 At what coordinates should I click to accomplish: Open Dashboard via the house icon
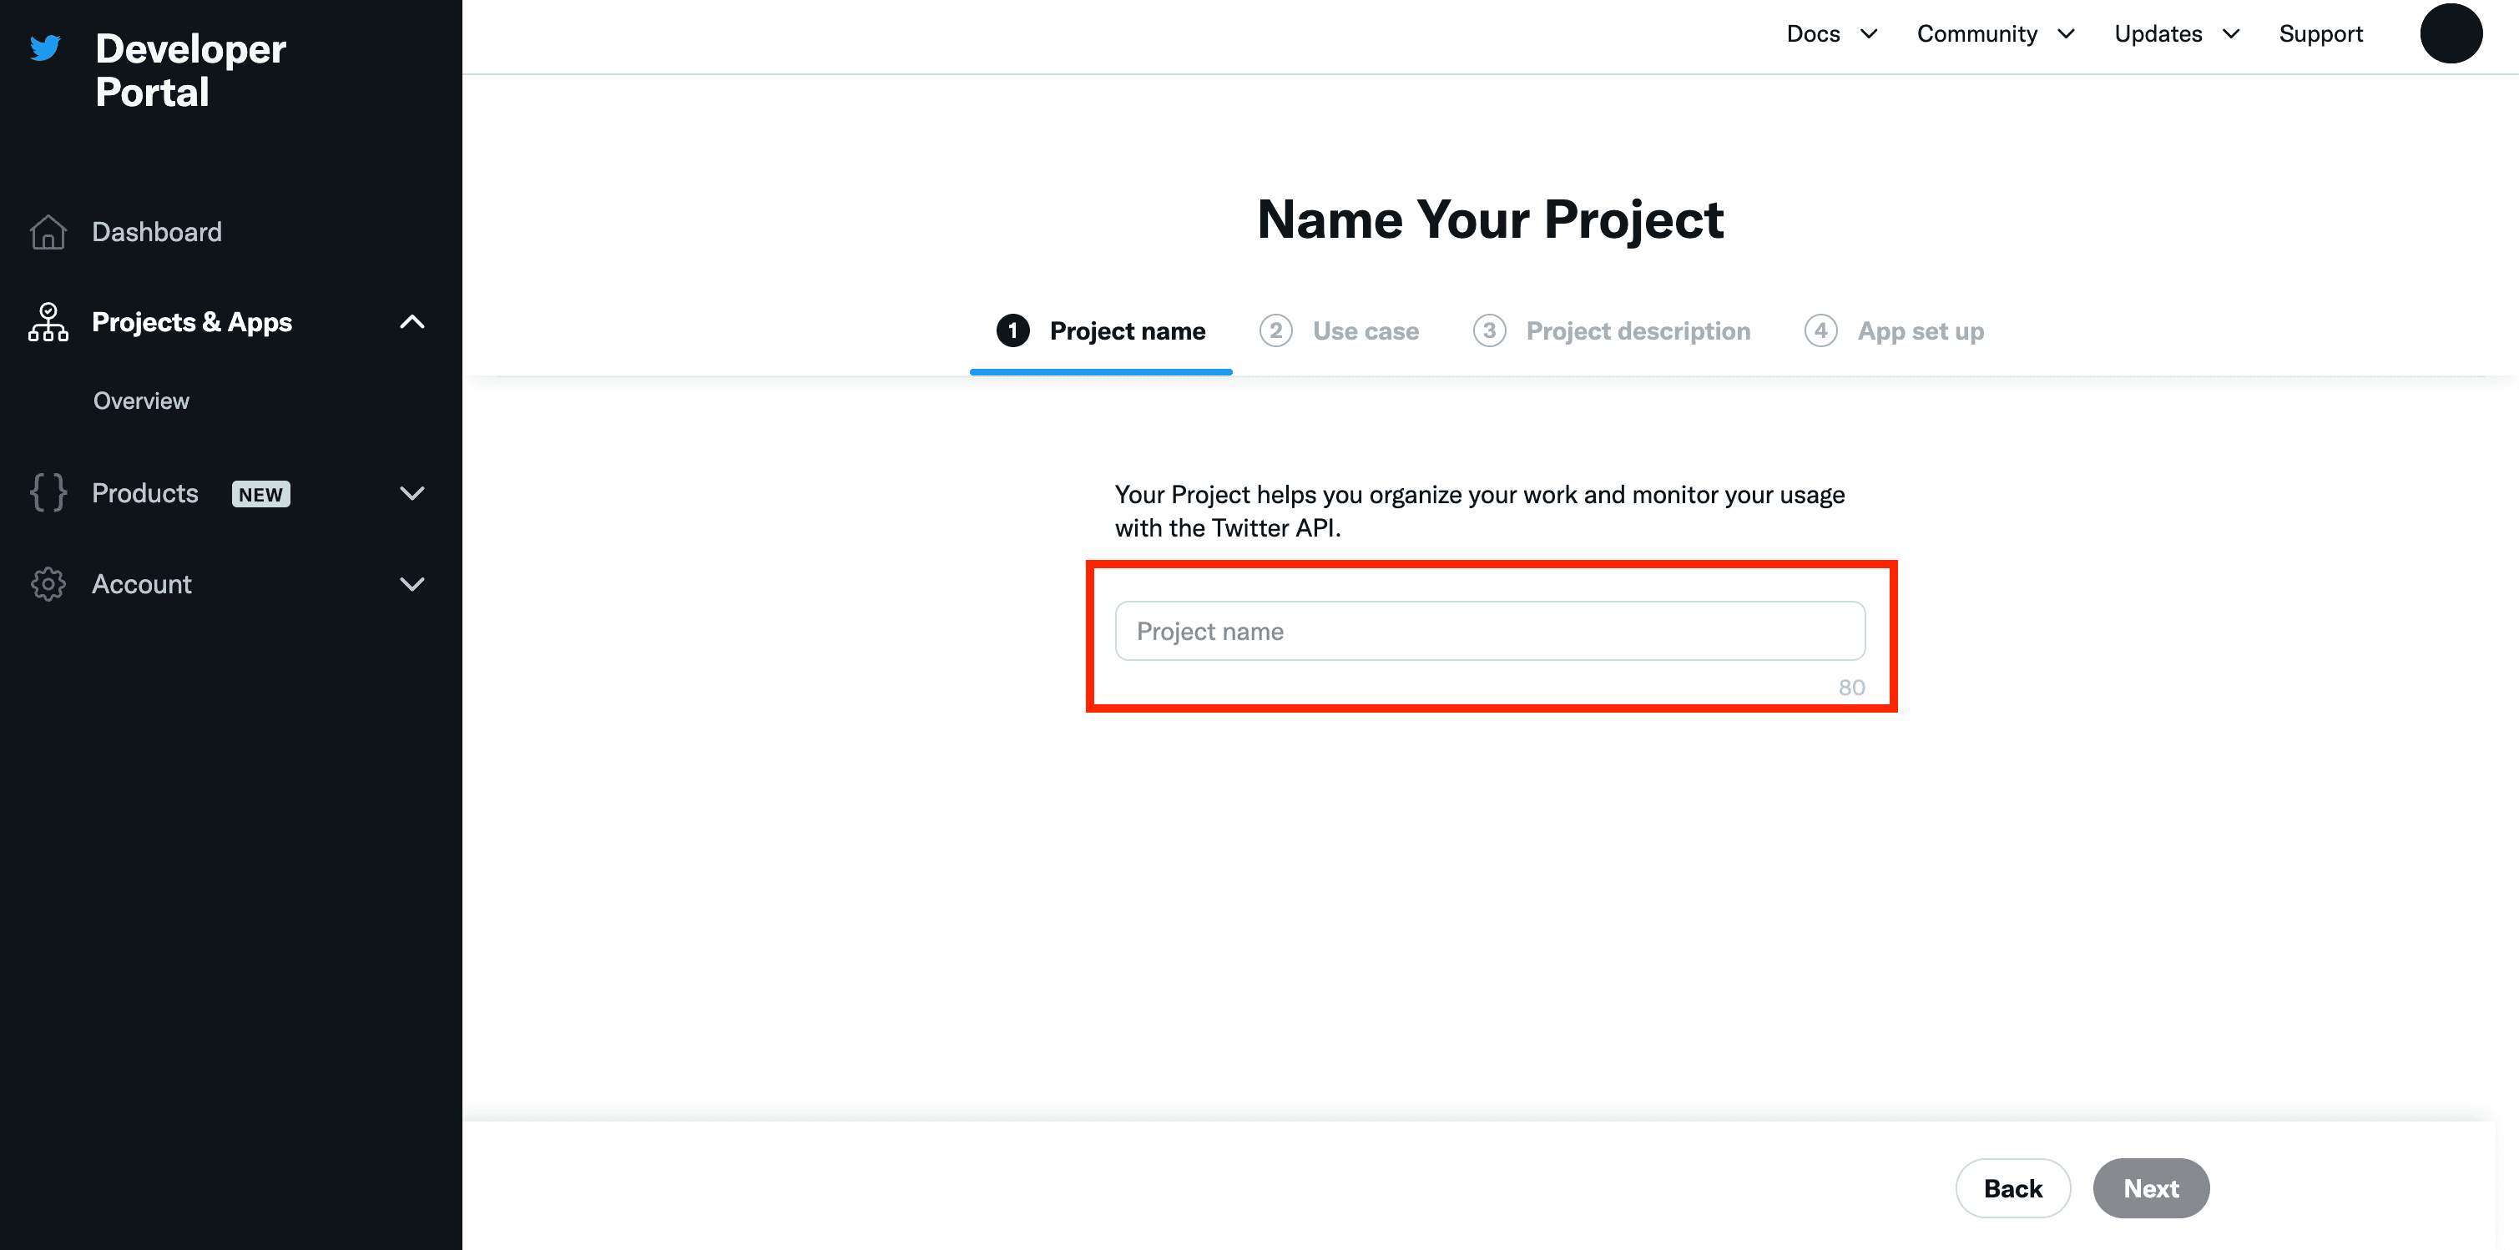pyautogui.click(x=48, y=232)
